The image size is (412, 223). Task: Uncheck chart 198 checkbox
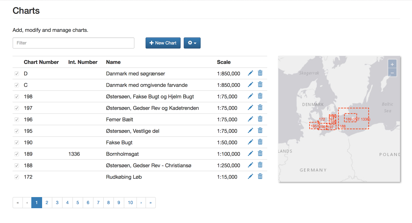click(17, 97)
